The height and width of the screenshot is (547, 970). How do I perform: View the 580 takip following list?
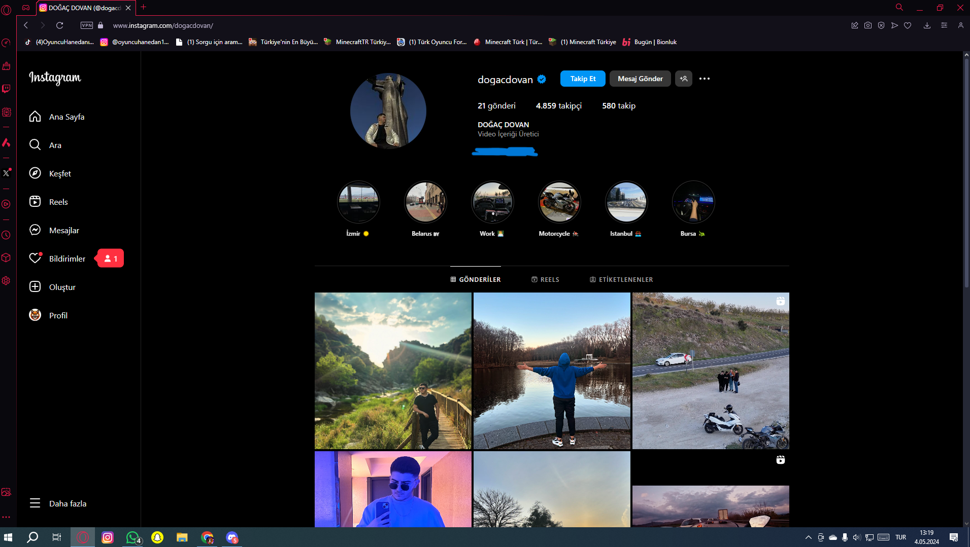[x=619, y=105]
